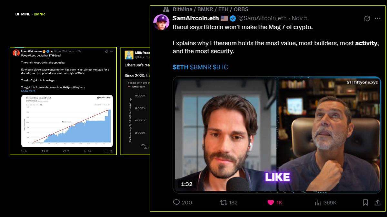Share the SamAltcoin.eth post
This screenshot has height=217, width=387.
[377, 203]
